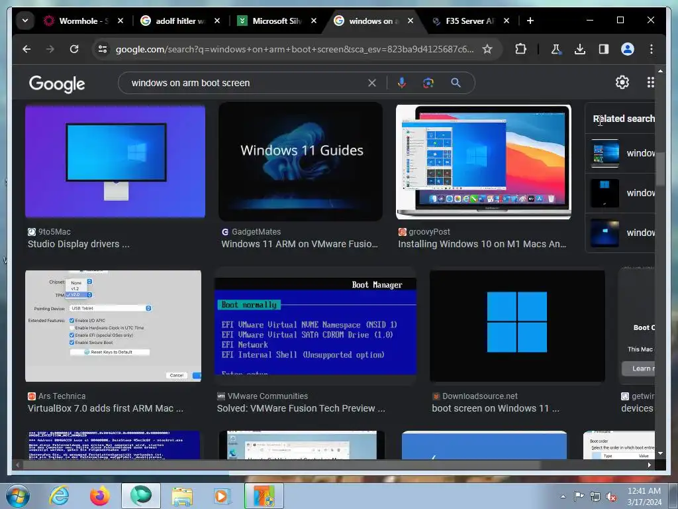Image resolution: width=678 pixels, height=509 pixels.
Task: Show hidden system tray icons
Action: pos(563,496)
